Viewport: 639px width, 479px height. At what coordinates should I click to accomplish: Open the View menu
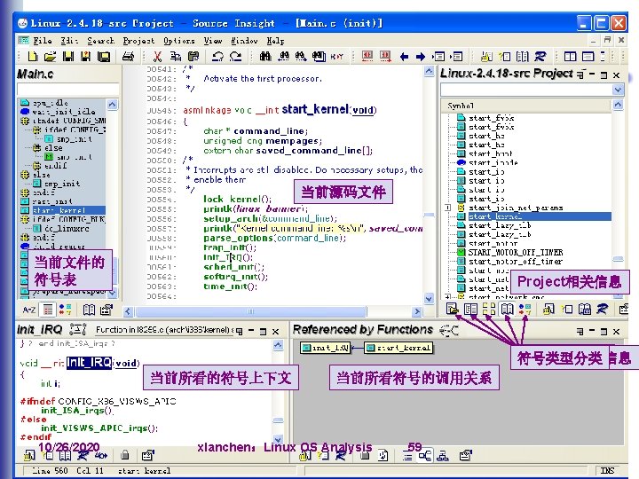[213, 40]
